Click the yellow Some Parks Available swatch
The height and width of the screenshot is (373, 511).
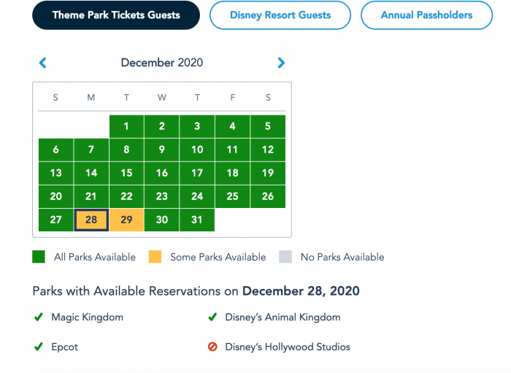(155, 257)
